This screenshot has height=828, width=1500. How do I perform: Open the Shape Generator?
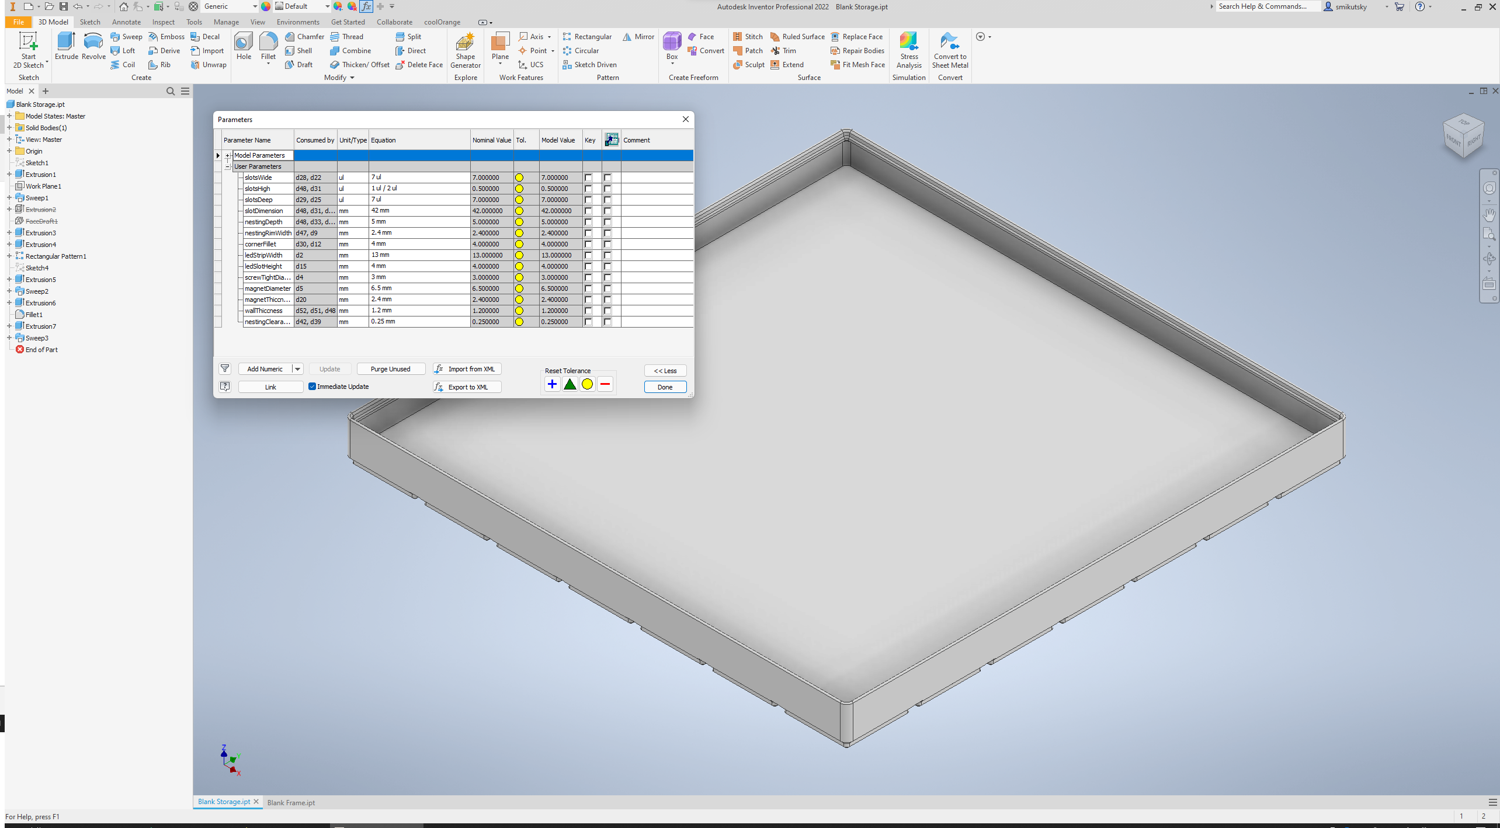tap(465, 51)
